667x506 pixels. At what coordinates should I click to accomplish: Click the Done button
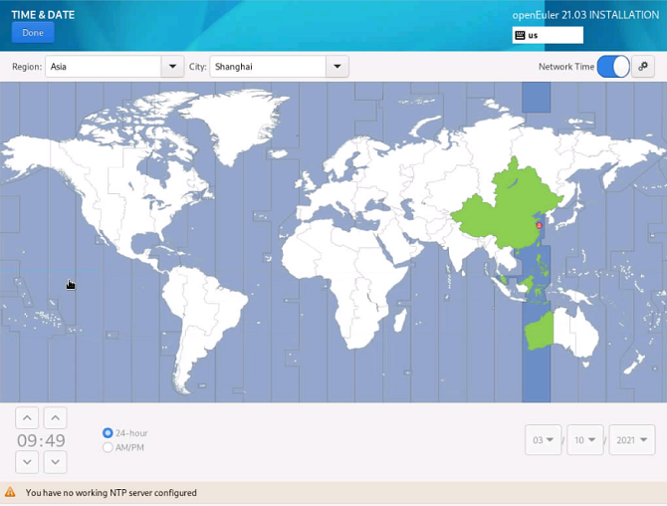33,33
